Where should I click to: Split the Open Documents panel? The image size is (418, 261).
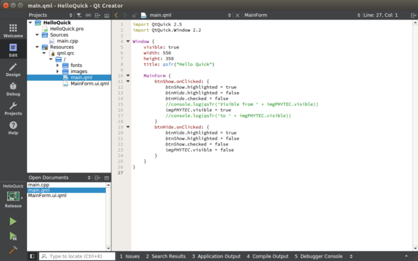click(x=98, y=177)
